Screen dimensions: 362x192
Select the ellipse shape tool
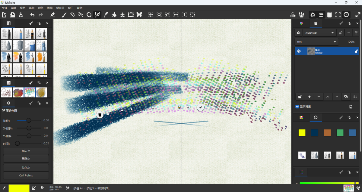pyautogui.click(x=89, y=14)
